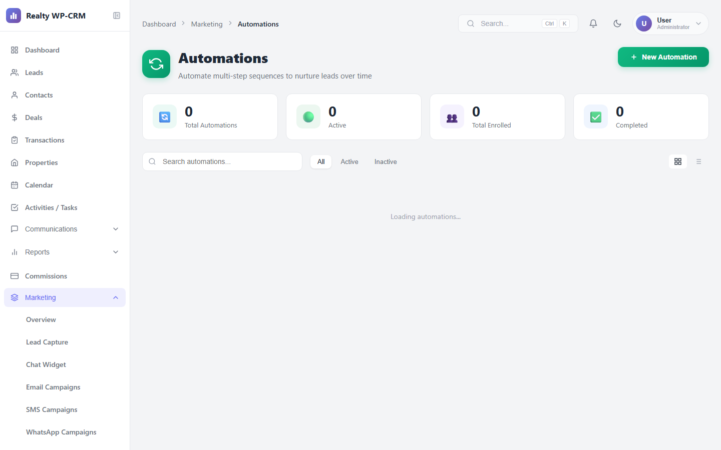Toggle dark mode with the moon icon
Screen dimensions: 721x450
pos(617,23)
